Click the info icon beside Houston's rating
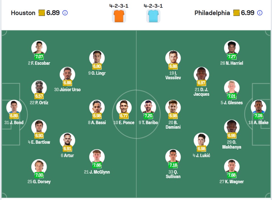The height and width of the screenshot is (200, 272). click(65, 13)
